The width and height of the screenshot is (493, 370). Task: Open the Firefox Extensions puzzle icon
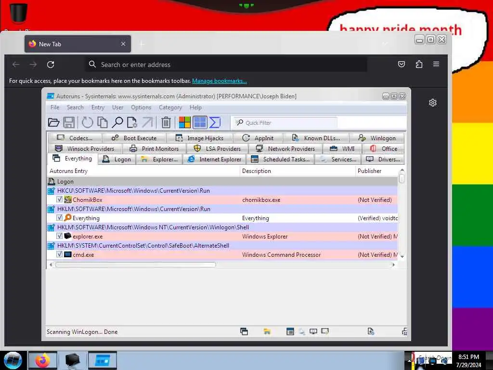coord(419,64)
